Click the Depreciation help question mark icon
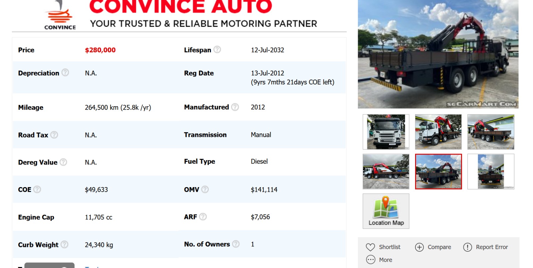The width and height of the screenshot is (533, 268). pyautogui.click(x=65, y=73)
